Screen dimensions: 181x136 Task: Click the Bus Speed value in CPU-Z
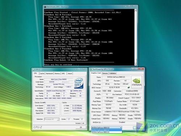click(51, 111)
